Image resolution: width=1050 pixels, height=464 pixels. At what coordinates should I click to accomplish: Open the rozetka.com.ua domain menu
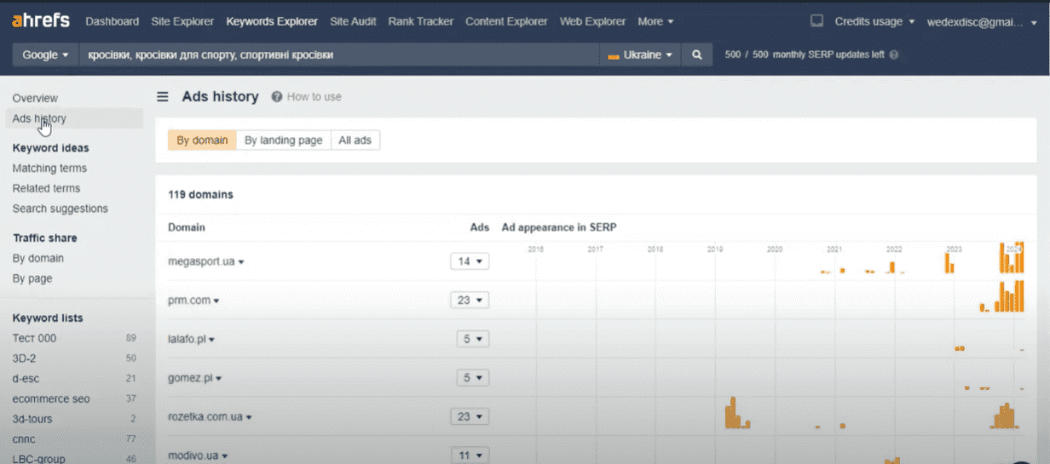[210, 417]
